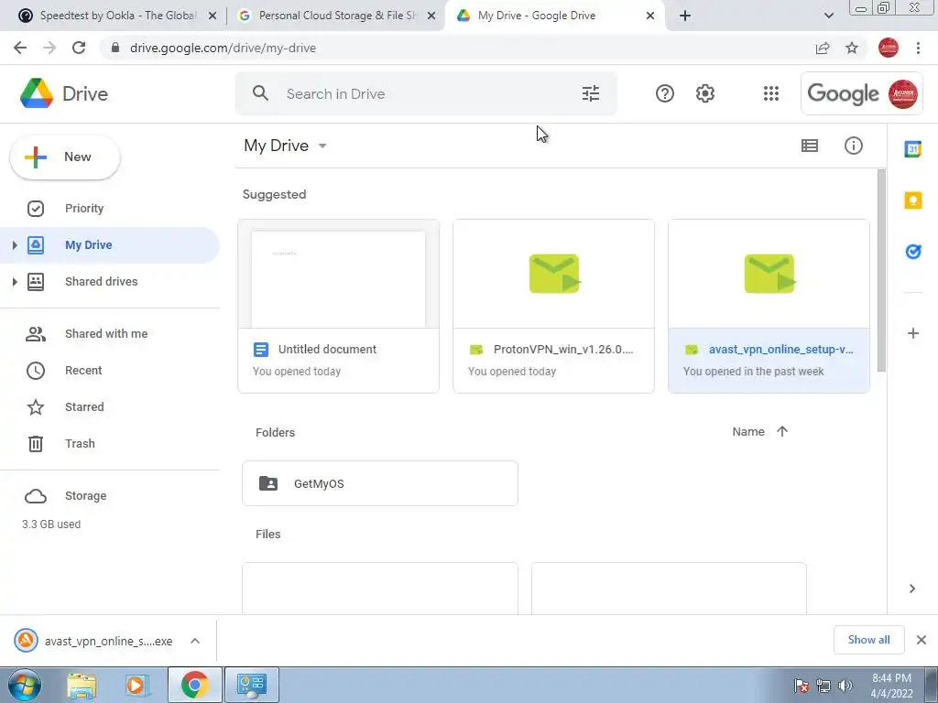
Task: Adjust volume speaker tray icon
Action: tap(845, 686)
